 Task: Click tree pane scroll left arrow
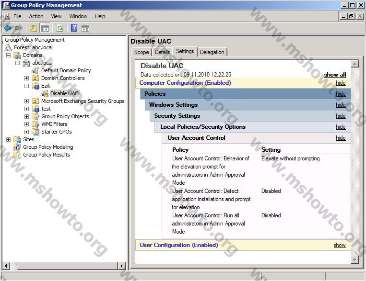pos(6,266)
